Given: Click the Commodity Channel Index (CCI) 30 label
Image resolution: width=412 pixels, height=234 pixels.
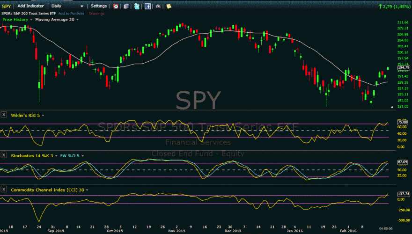Looking at the screenshot, I should (48, 190).
